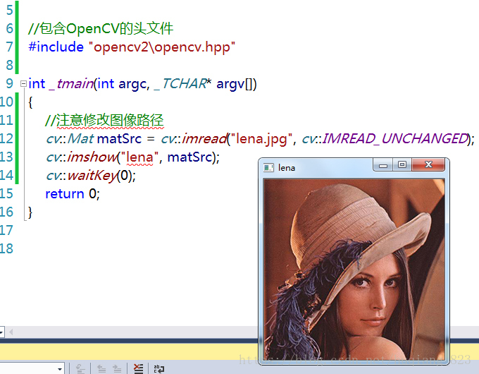Click the imshow function call
Viewport: 479px width, 374px height.
92,157
